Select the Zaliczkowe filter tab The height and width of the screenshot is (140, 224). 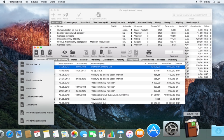pos(108,60)
